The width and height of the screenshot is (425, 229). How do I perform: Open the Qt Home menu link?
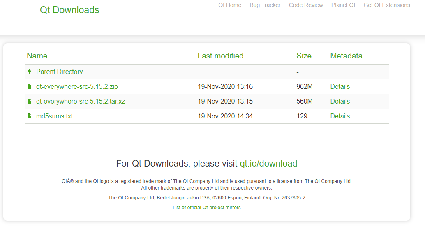[230, 5]
